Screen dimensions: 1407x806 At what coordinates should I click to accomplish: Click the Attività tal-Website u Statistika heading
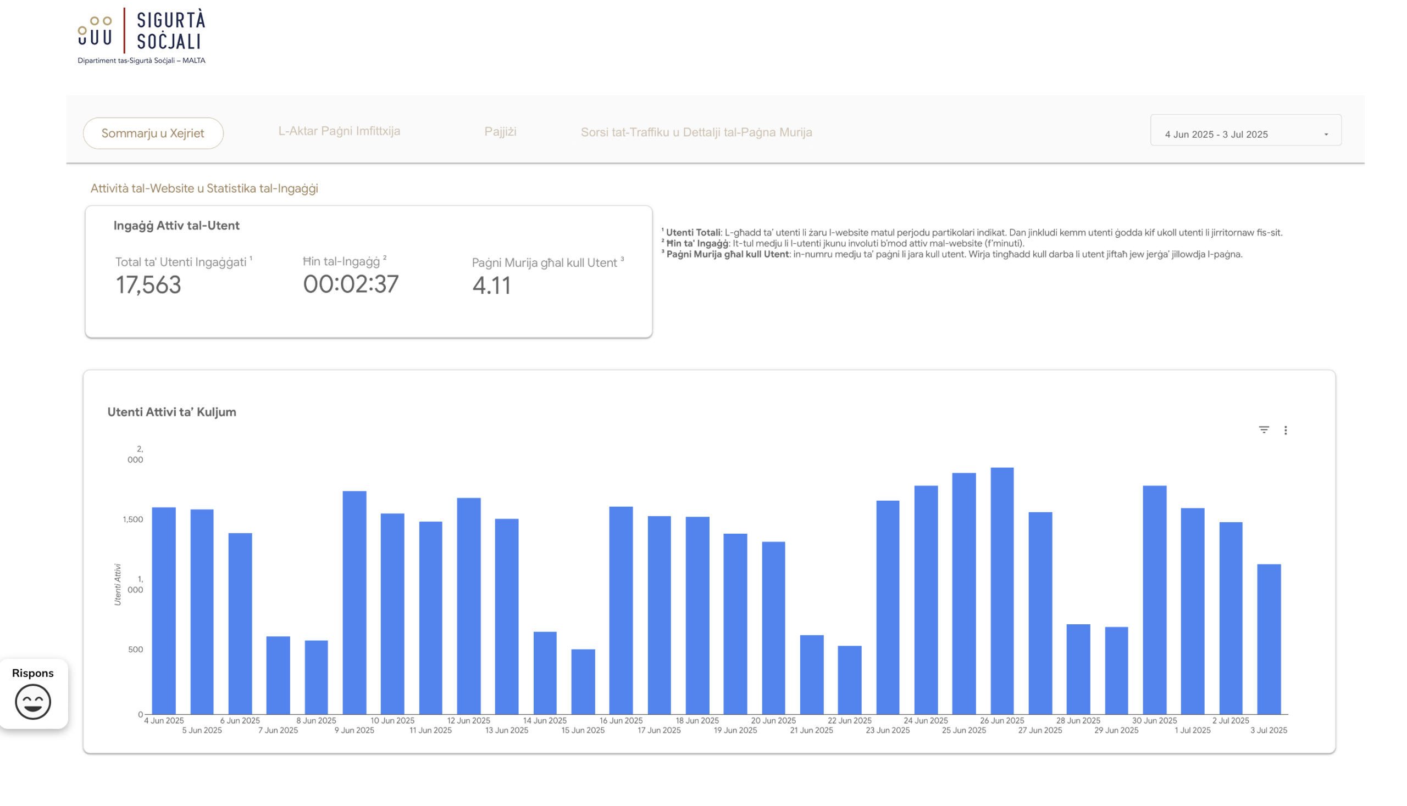(x=204, y=188)
